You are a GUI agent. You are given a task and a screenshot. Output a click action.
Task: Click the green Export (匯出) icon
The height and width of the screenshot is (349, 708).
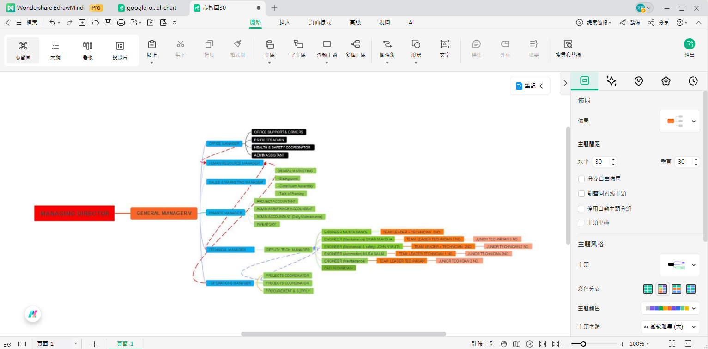[689, 44]
